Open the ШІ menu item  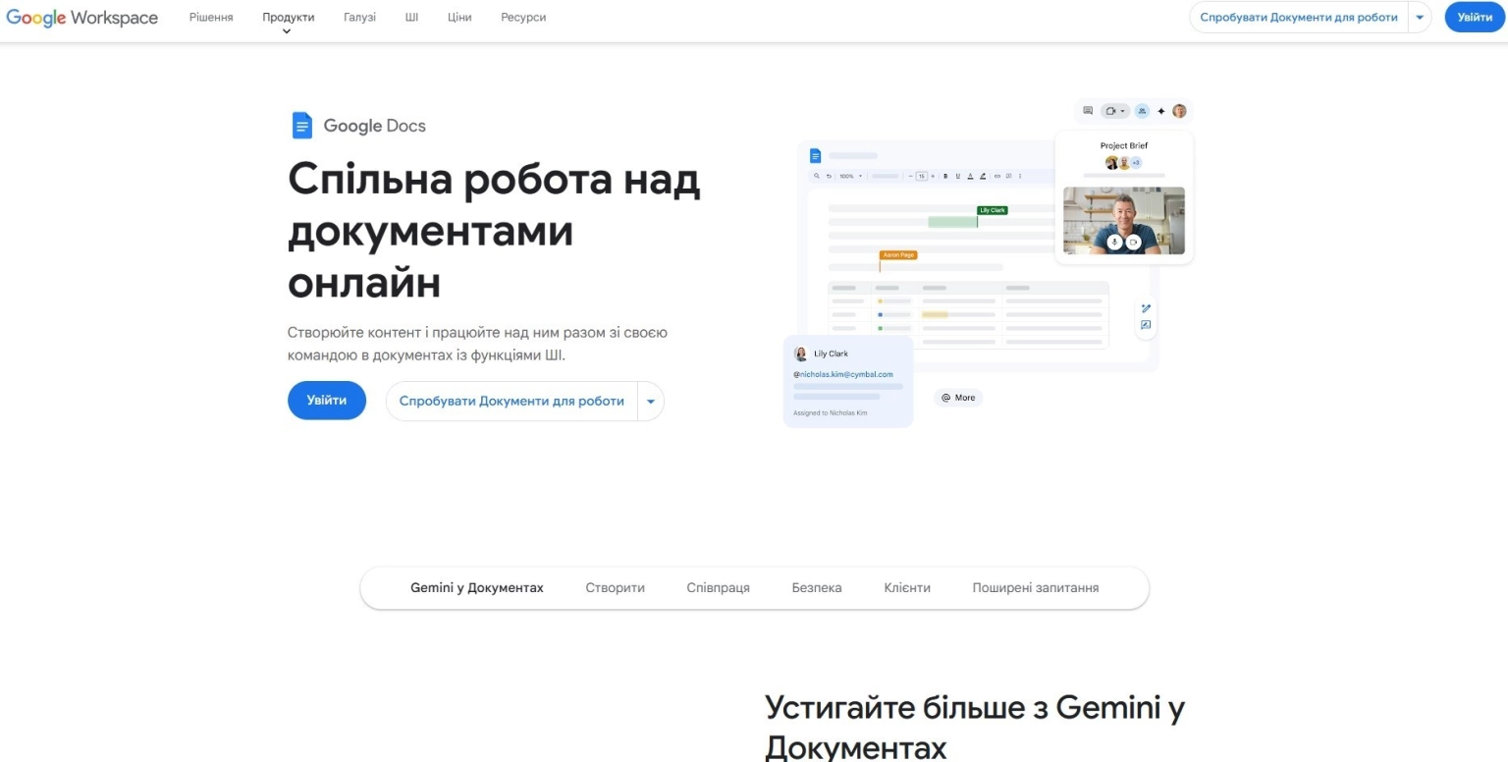[411, 18]
